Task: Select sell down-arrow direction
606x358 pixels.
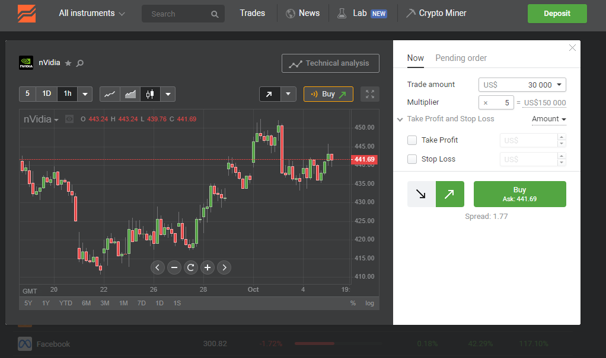Action: 421,194
